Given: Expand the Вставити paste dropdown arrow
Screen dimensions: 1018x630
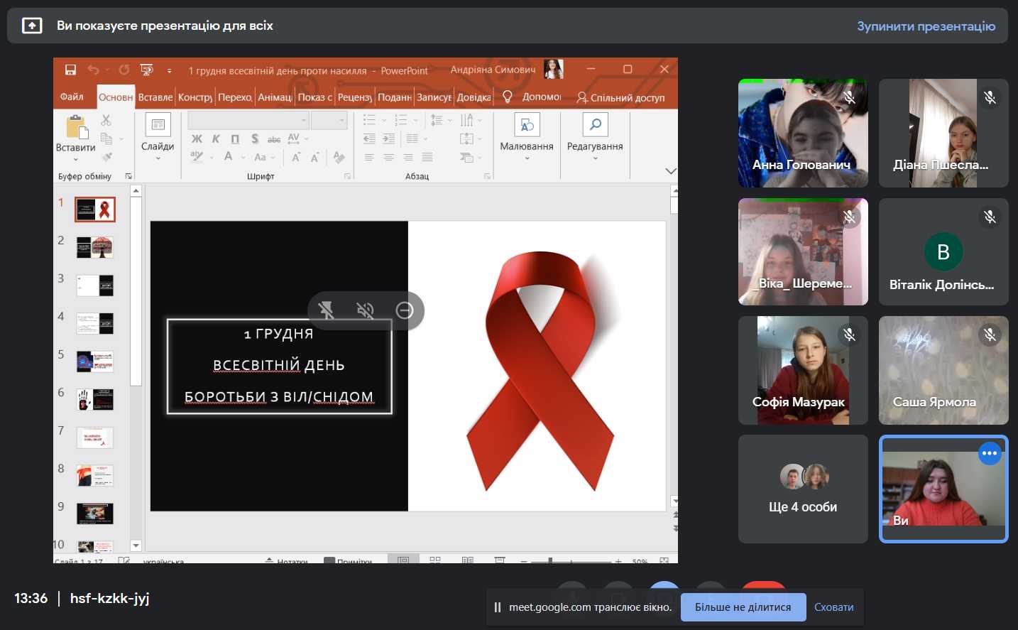Looking at the screenshot, I should [x=75, y=159].
